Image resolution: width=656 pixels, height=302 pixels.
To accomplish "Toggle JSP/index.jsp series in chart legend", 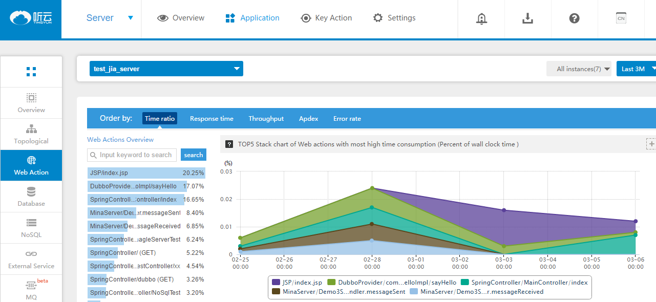I will (297, 283).
